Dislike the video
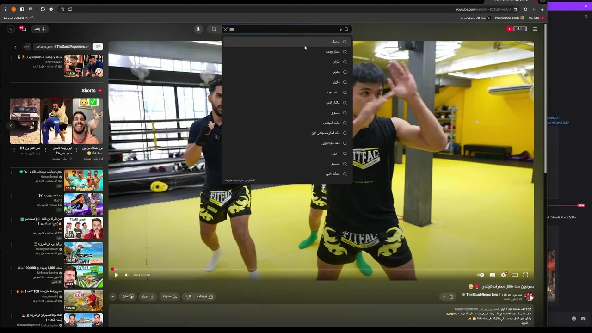Image resolution: width=592 pixels, height=333 pixels. click(x=188, y=296)
